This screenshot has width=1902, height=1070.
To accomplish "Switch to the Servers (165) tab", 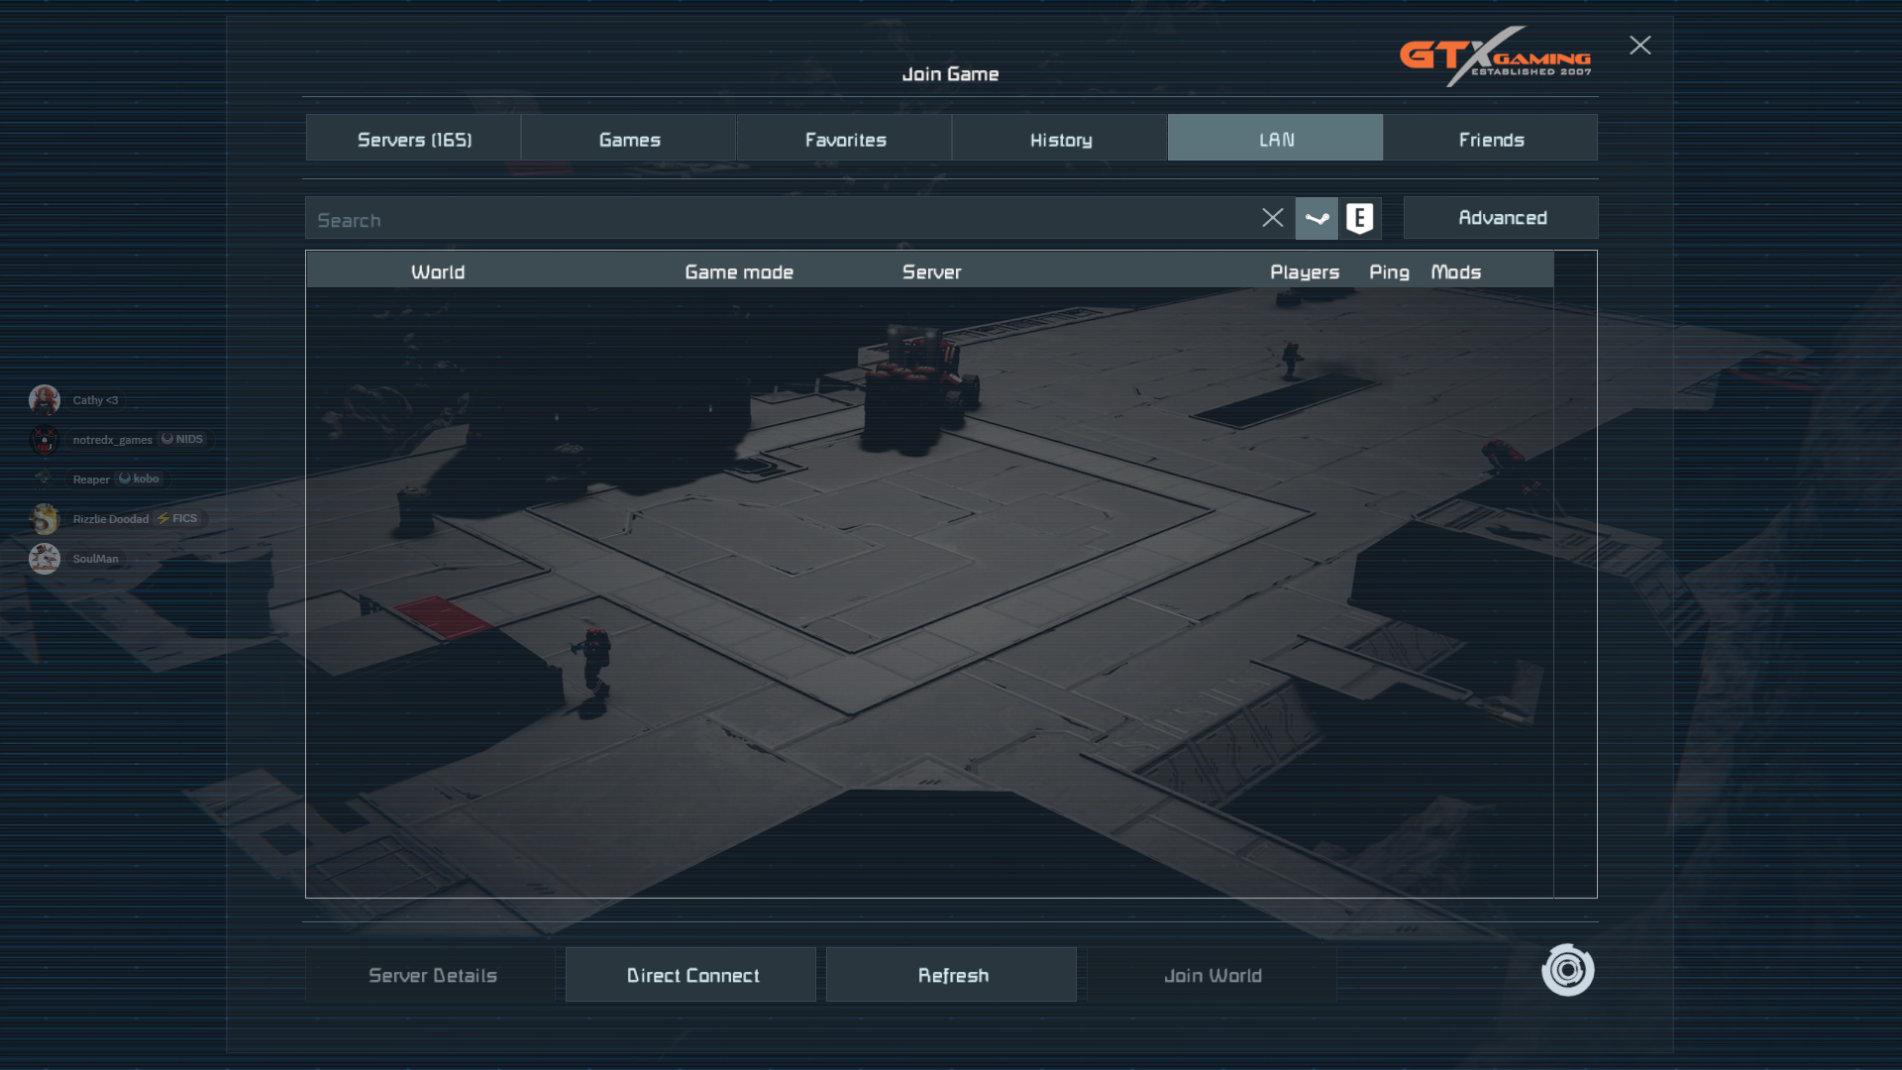I will click(414, 139).
